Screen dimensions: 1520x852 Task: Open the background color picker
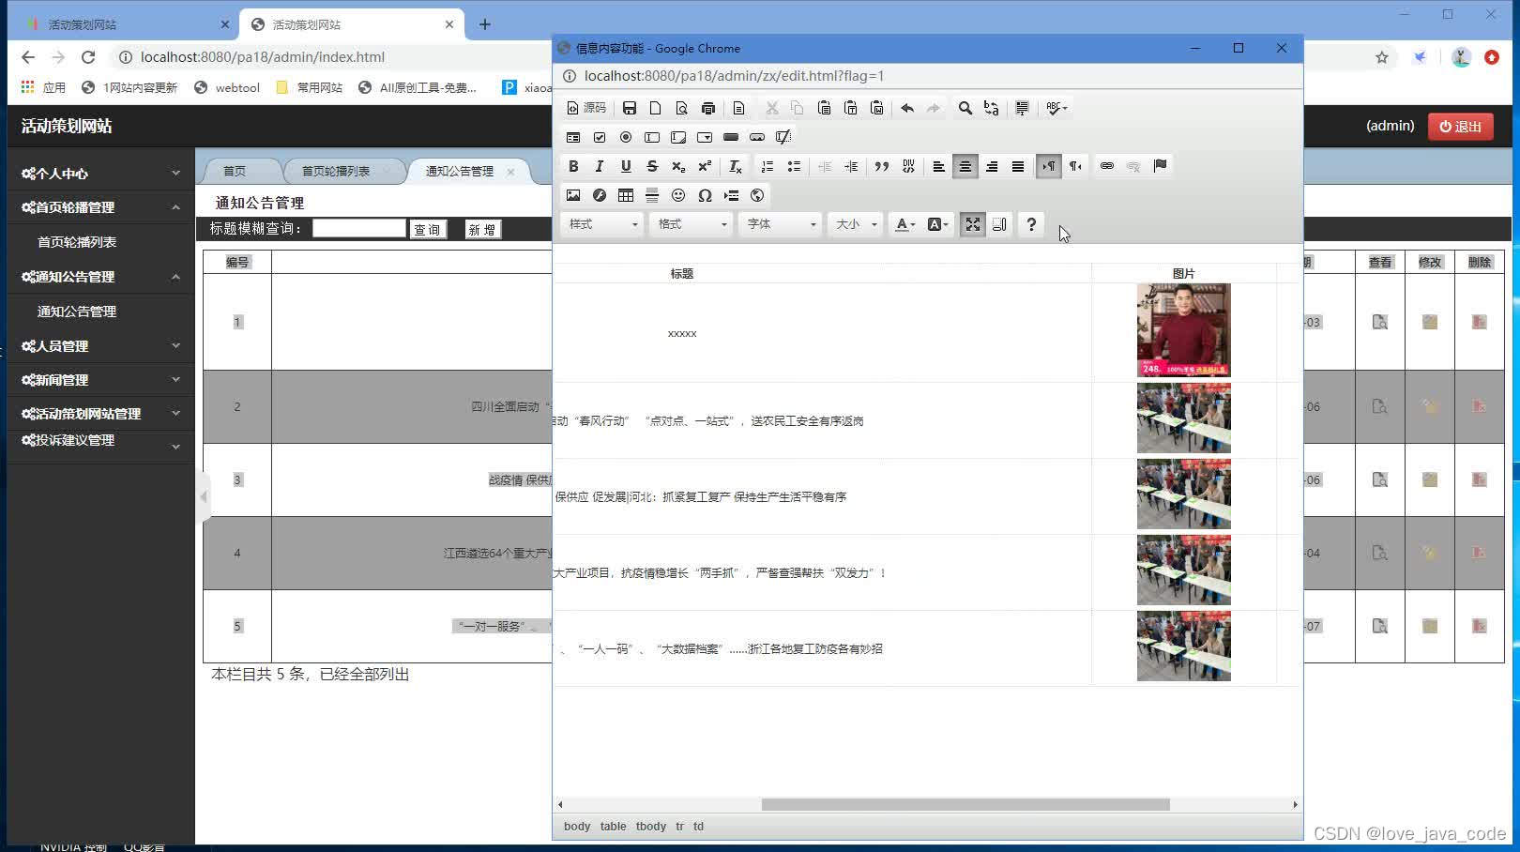[937, 224]
